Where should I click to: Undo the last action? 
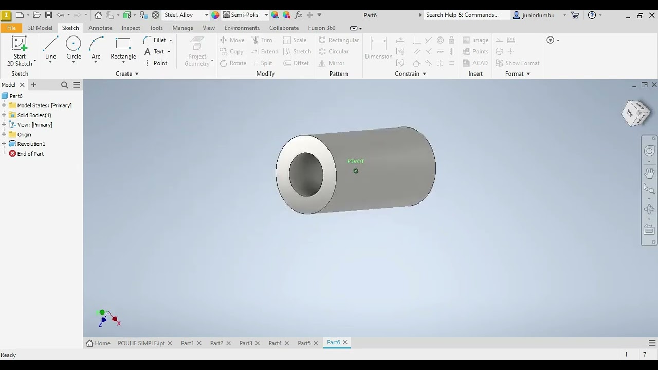tap(60, 15)
